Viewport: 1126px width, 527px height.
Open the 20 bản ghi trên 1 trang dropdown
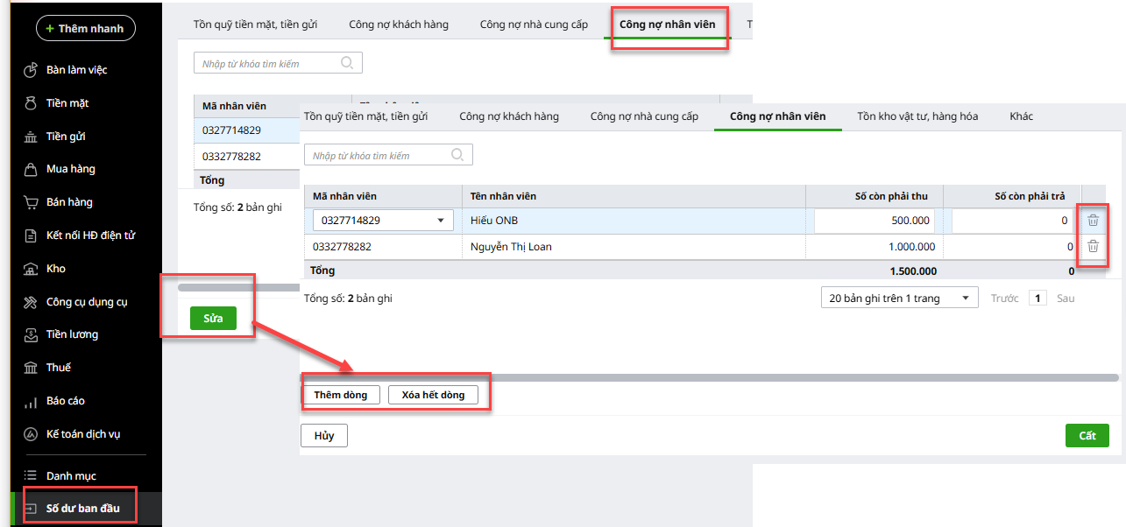pos(899,299)
